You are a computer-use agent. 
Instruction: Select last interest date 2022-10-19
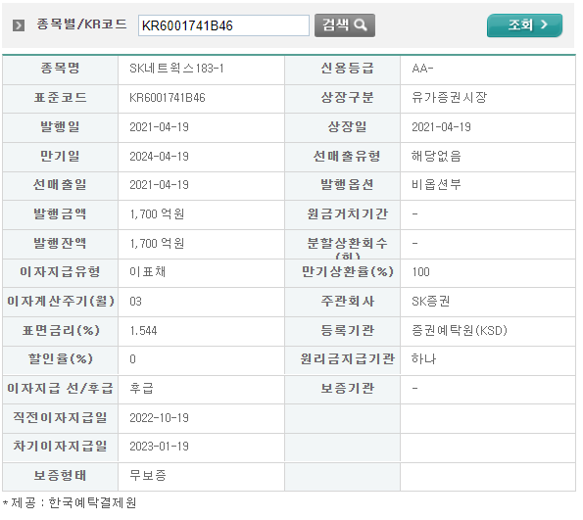[x=159, y=418]
